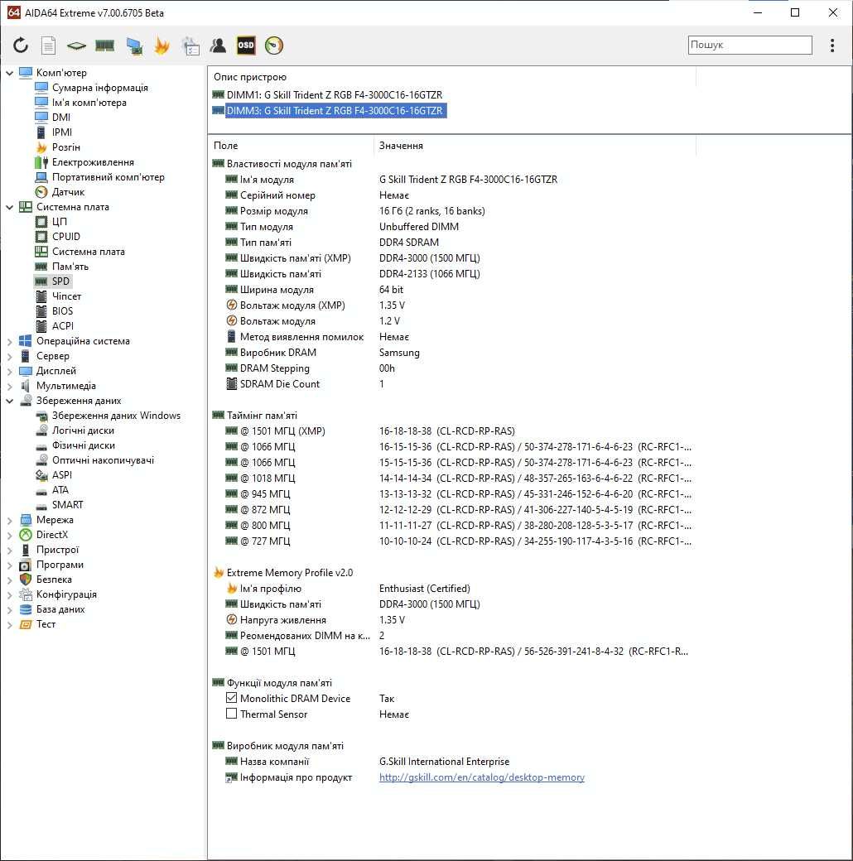Select the @ 1501 МГц (XMP) timing row
Screen dimensions: 853x861
pos(451,431)
